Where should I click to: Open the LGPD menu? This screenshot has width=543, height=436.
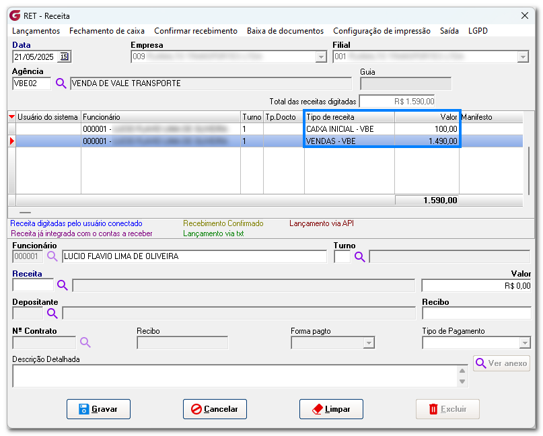click(x=478, y=31)
